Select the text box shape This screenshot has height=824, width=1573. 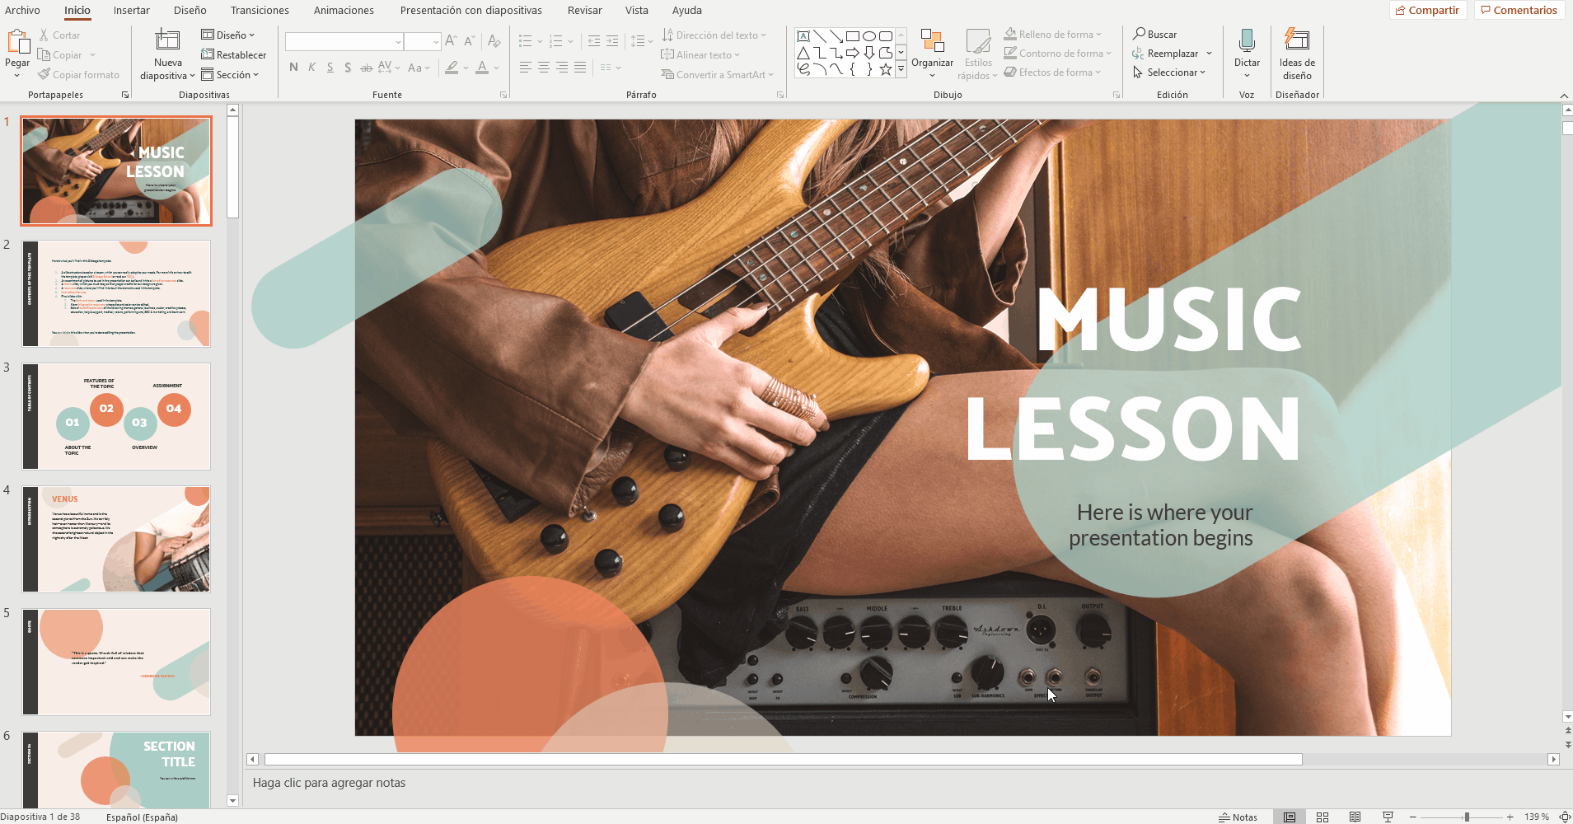(803, 36)
